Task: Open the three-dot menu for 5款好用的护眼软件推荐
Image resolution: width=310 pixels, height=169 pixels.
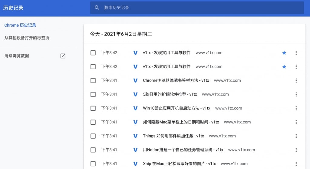Action: 296,94
